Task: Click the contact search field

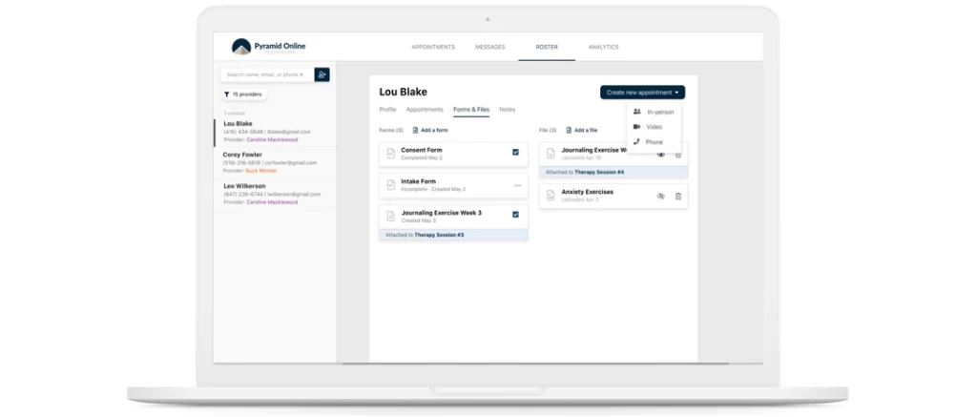Action: 265,74
